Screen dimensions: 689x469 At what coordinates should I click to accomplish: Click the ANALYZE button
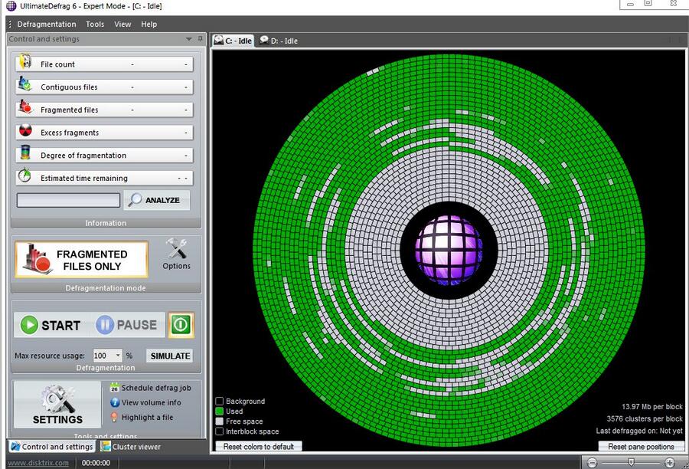coord(157,200)
